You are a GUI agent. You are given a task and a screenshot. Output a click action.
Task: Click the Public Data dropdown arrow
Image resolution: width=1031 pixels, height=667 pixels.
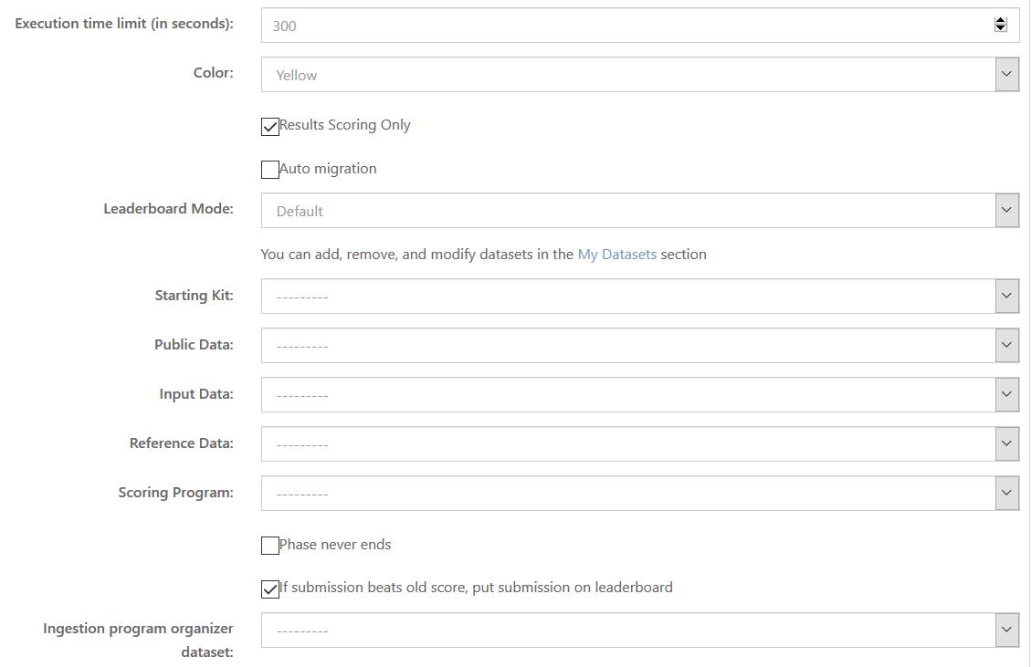click(1007, 345)
